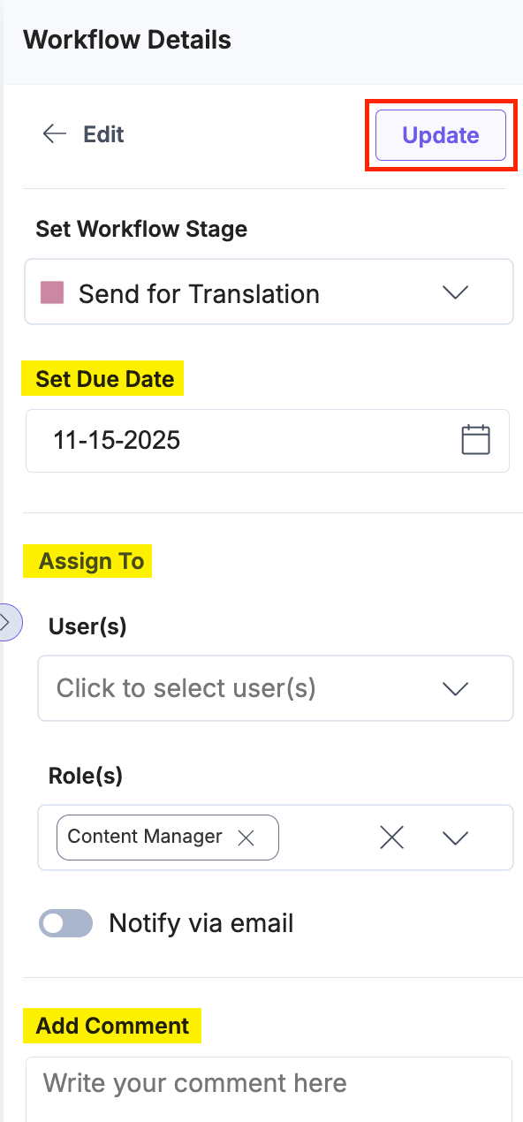This screenshot has height=1122, width=523.
Task: Remove the Content Manager chip via its X
Action: pos(246,838)
